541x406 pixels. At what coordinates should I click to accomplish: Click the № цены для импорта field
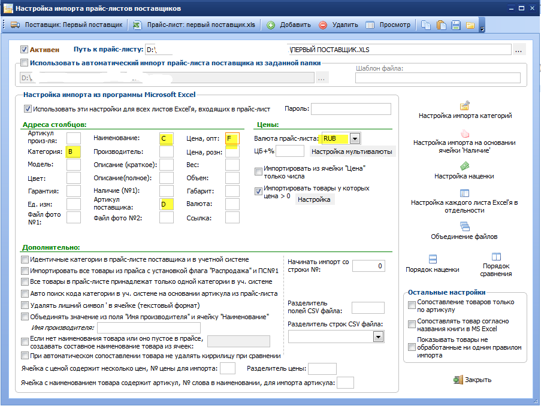[228, 368]
